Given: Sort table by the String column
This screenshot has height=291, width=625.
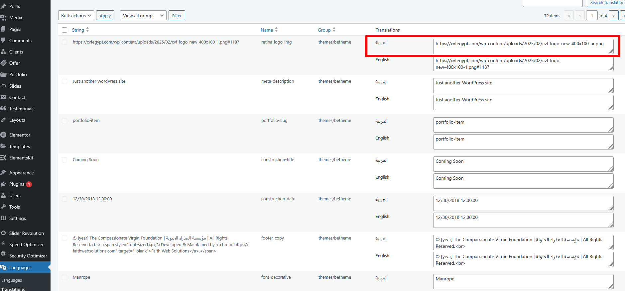Looking at the screenshot, I should pos(78,30).
